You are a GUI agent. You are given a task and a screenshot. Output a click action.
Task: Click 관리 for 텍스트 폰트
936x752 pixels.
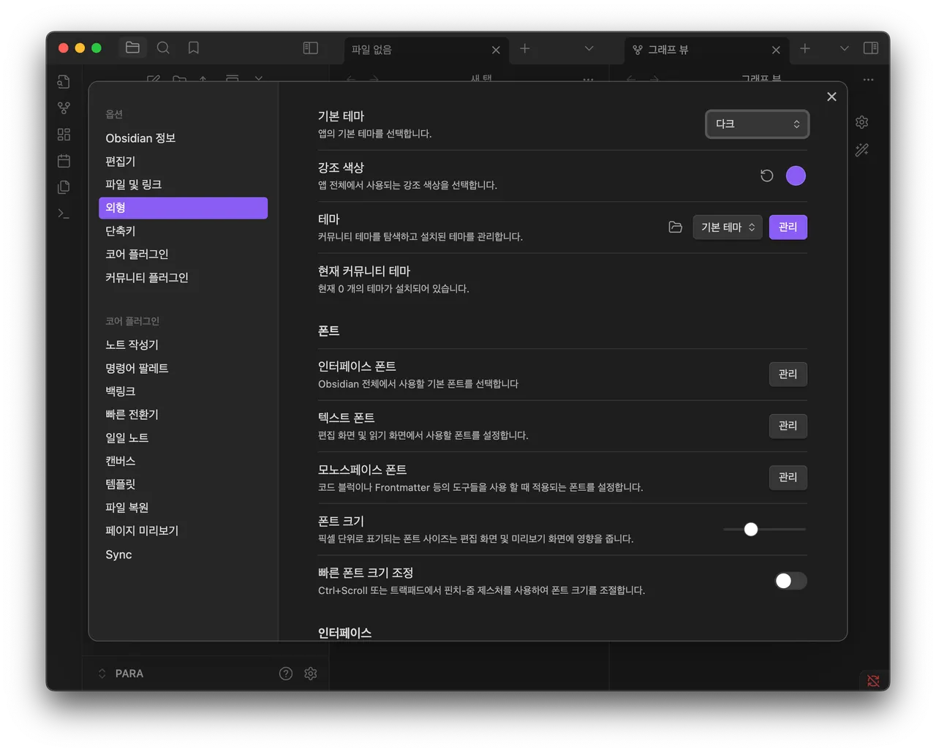point(788,426)
